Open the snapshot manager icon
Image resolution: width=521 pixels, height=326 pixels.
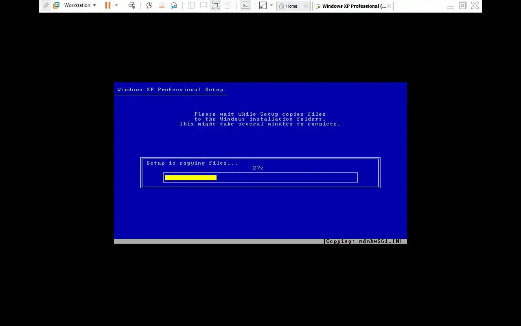(x=174, y=6)
